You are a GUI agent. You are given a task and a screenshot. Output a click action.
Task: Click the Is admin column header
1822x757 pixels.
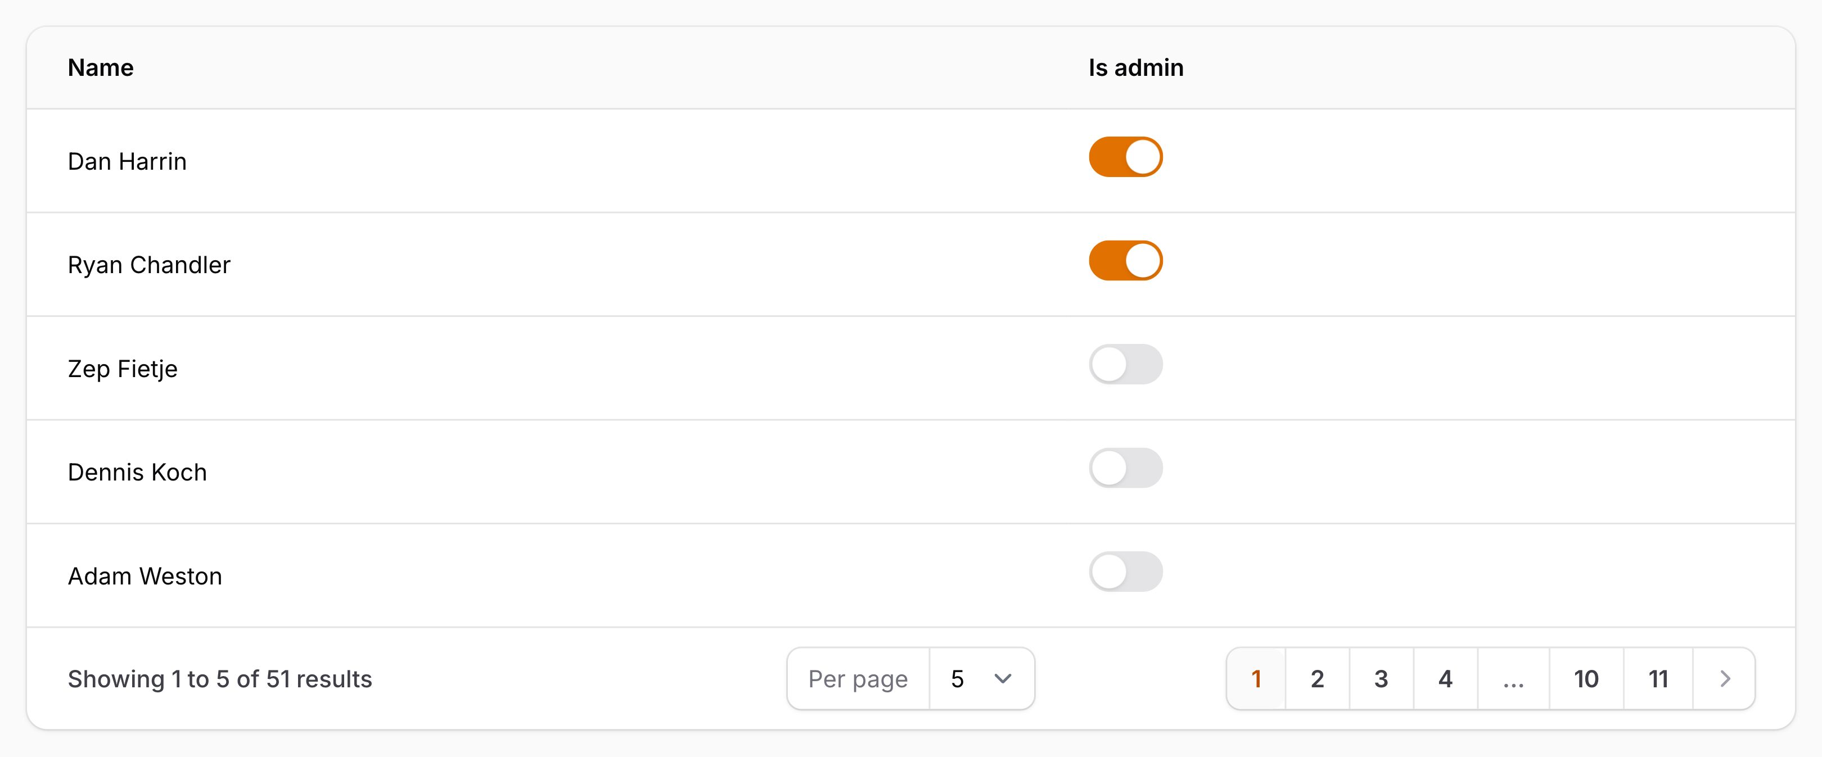click(x=1134, y=67)
